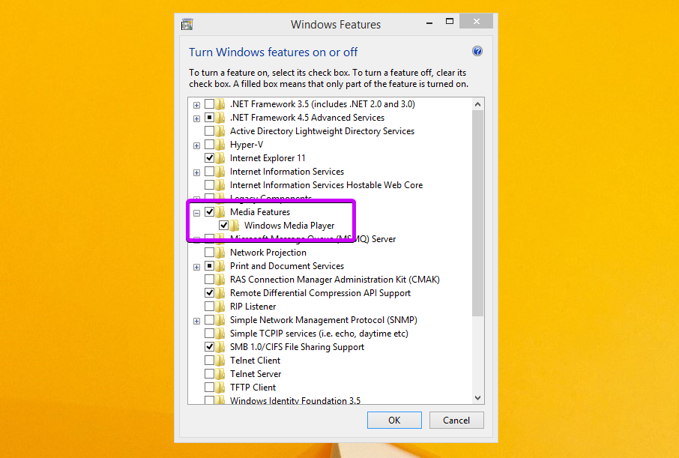
Task: Click the TFTP Client folder icon
Action: (x=220, y=388)
